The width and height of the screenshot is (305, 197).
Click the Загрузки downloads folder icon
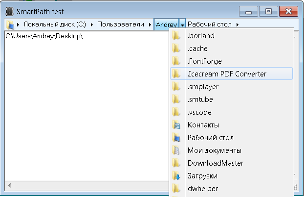[176, 176]
